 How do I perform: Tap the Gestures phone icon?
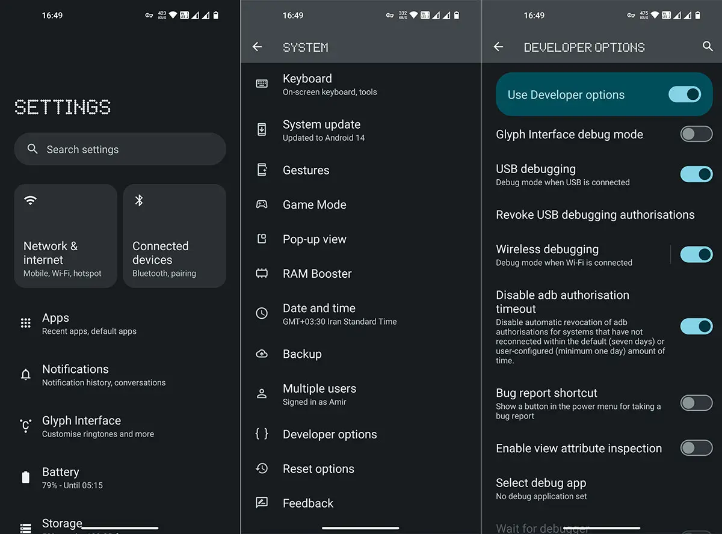[x=262, y=170]
